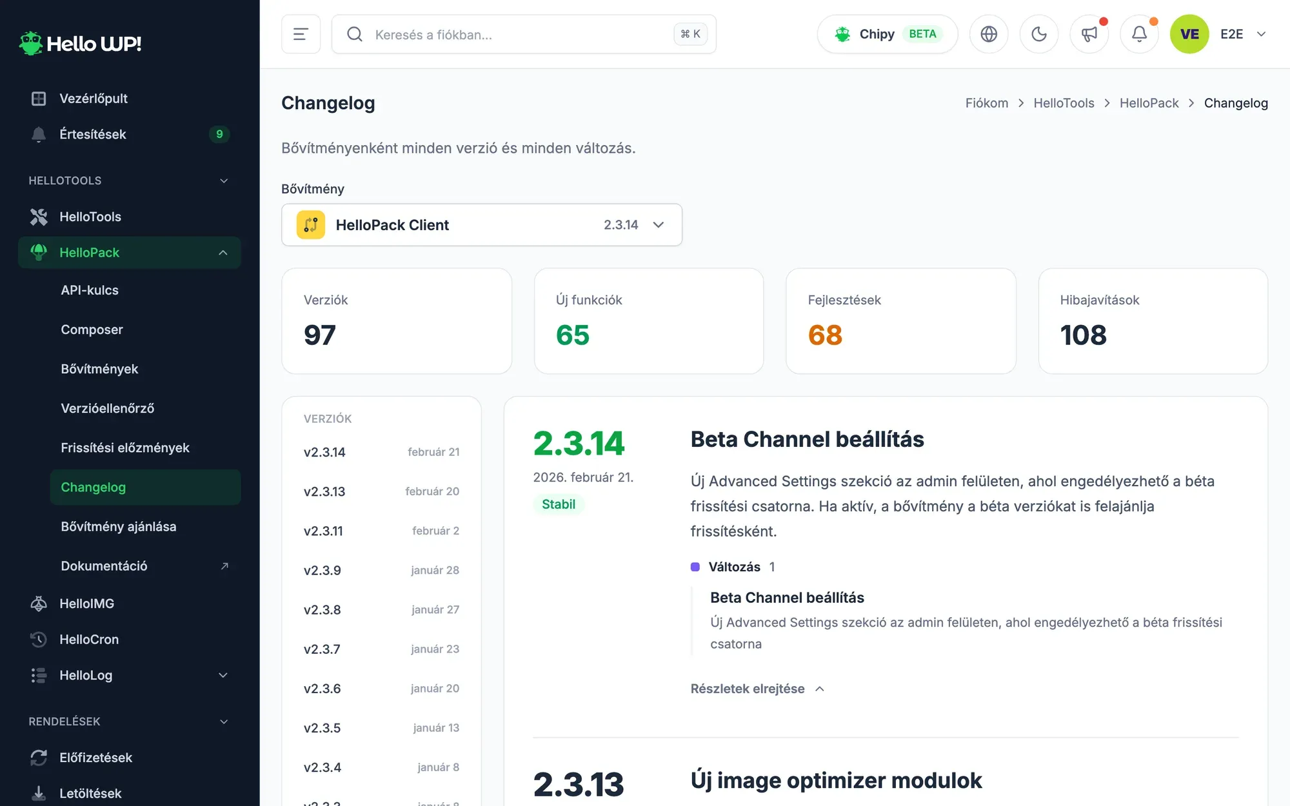Select version v2.3.7 in list

[x=382, y=649]
